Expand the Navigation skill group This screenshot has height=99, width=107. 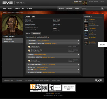[x=53, y=67]
